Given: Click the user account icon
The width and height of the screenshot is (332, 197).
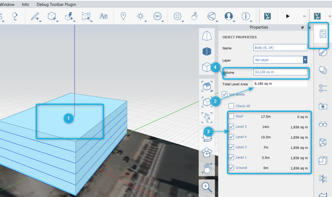Looking at the screenshot, I should pos(228,16).
